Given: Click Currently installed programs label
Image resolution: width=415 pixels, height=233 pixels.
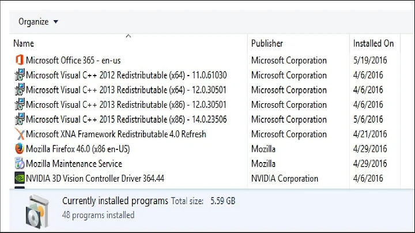Looking at the screenshot, I should 115,201.
